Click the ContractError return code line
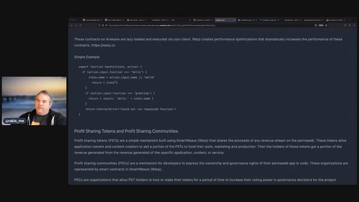Viewport: 359px width, 202px height. pos(131,109)
